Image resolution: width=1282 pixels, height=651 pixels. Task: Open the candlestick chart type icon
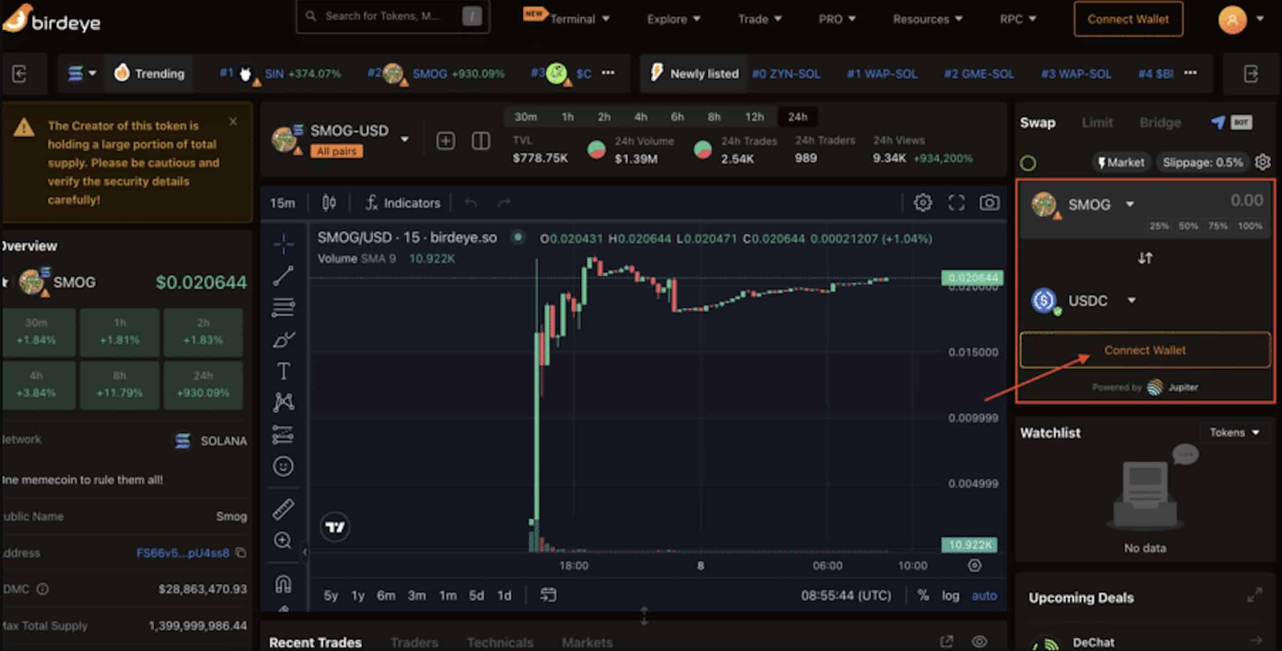(329, 203)
